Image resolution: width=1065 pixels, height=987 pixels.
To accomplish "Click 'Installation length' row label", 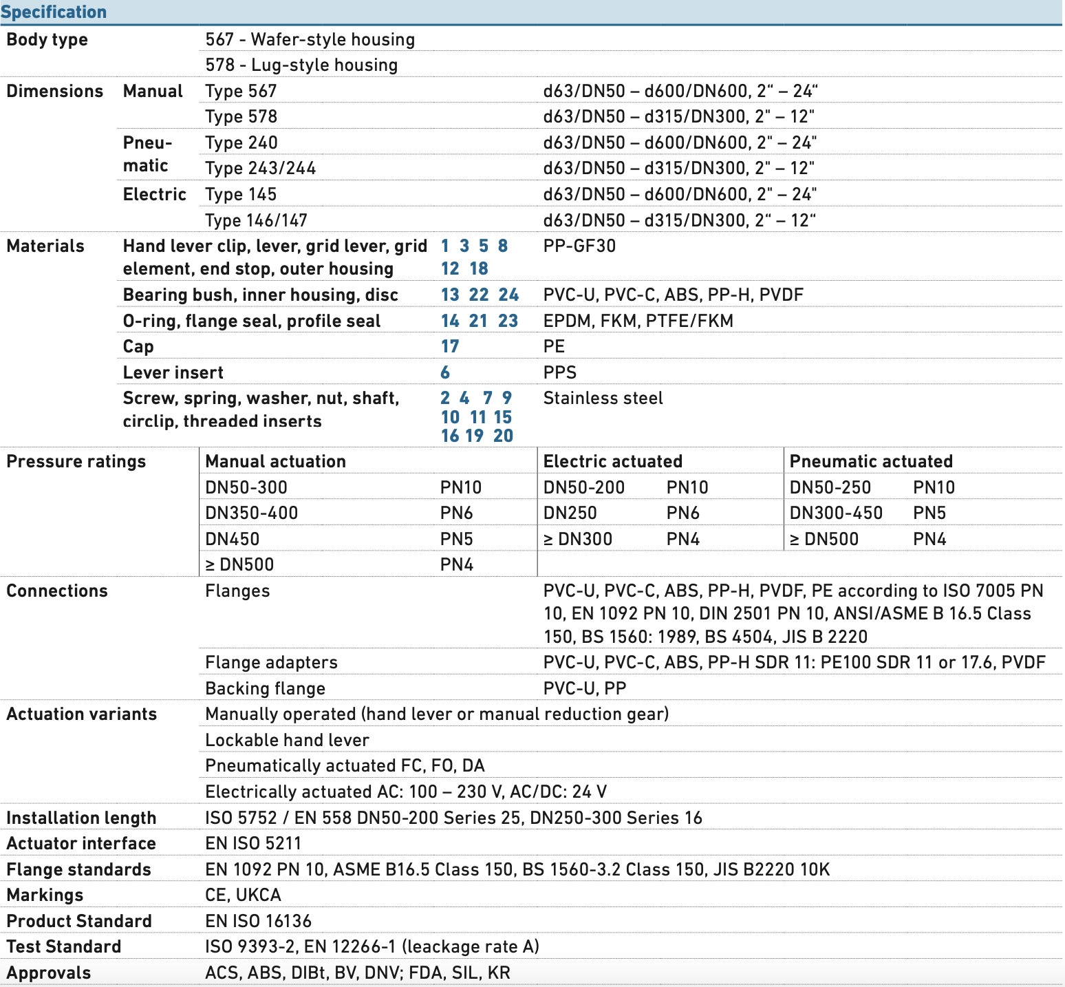I will click(x=81, y=818).
